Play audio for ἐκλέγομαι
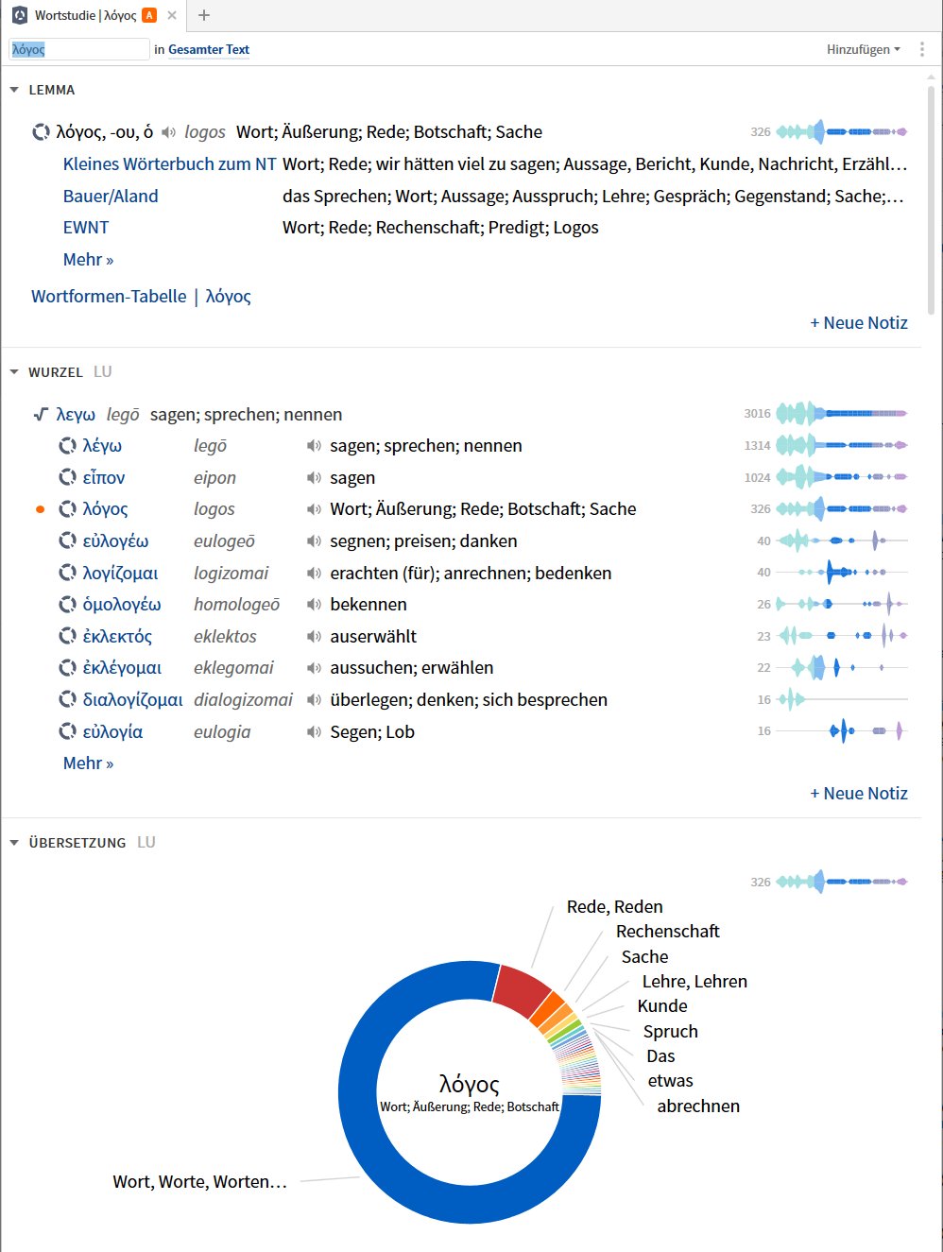Viewport: 943px width, 1252px height. pyautogui.click(x=314, y=668)
